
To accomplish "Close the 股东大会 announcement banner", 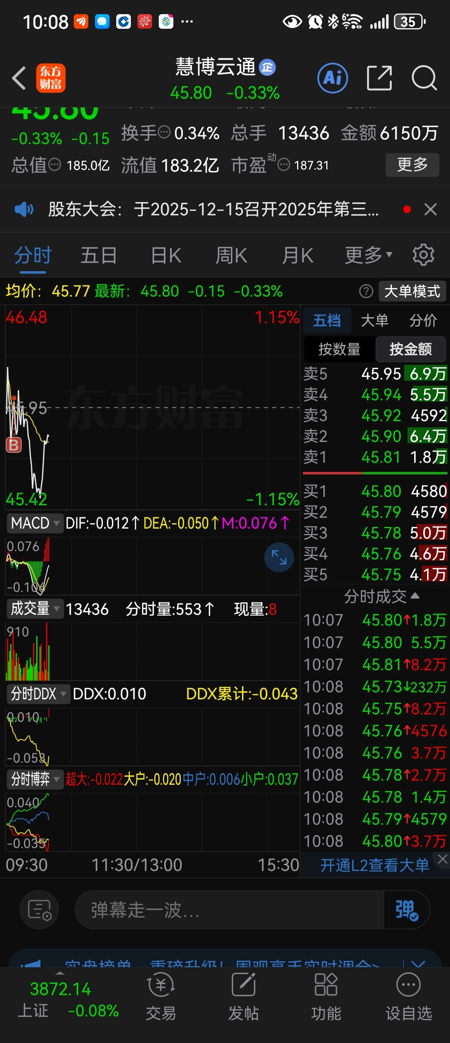I will (x=430, y=209).
